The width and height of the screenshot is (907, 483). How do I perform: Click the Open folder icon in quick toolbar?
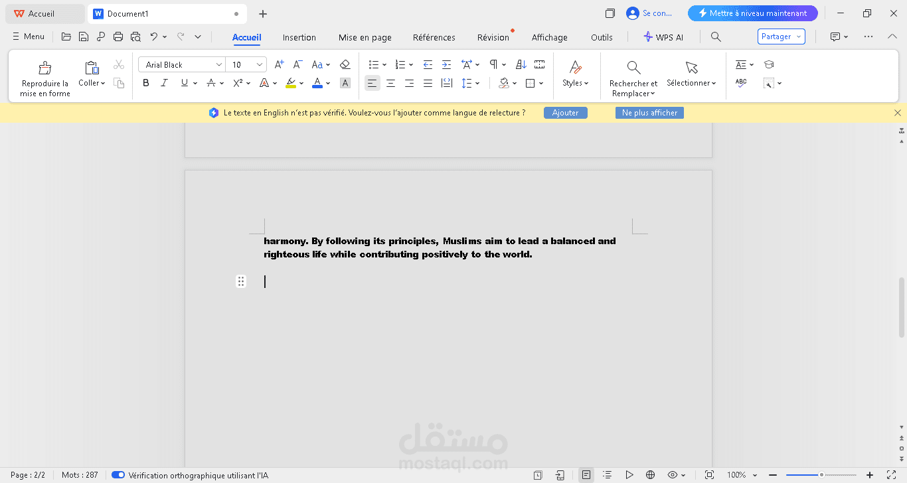pyautogui.click(x=66, y=36)
